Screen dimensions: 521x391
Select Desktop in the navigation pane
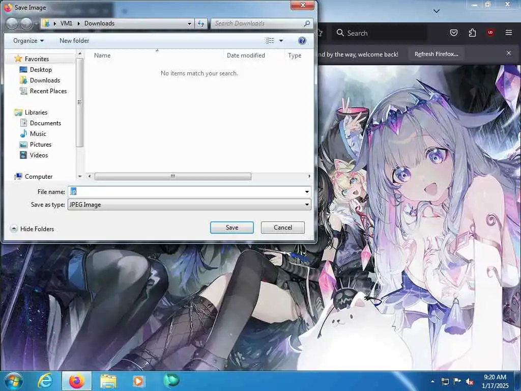[x=41, y=69]
